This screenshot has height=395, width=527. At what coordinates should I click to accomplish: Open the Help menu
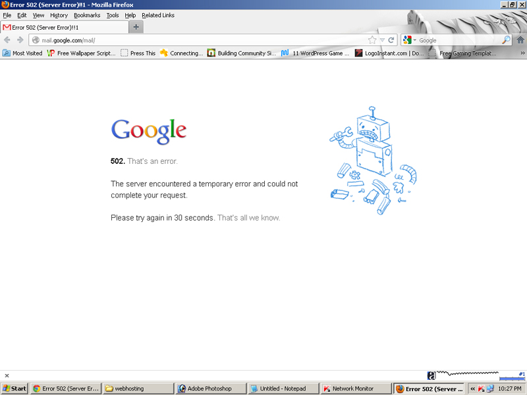[130, 15]
